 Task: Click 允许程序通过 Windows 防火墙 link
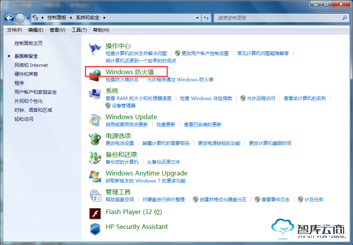coord(180,80)
